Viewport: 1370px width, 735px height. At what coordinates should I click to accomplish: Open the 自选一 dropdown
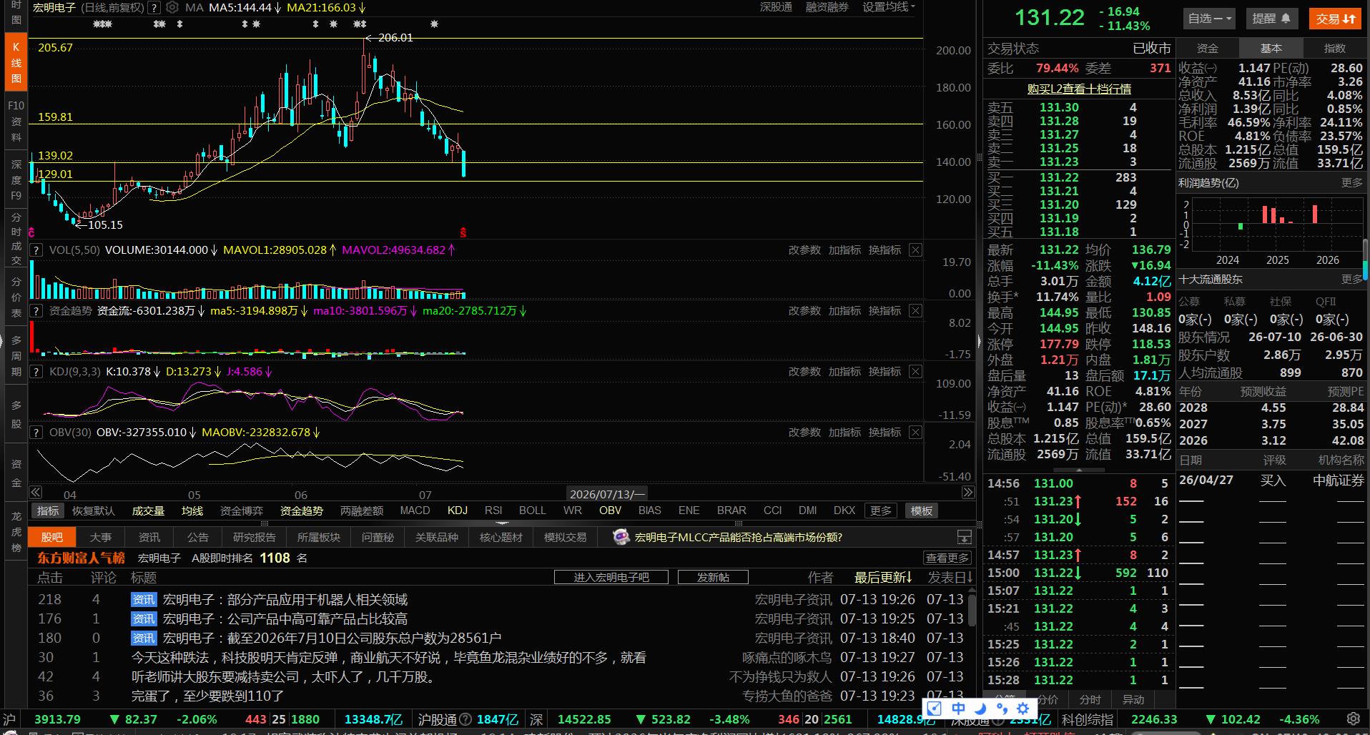click(1210, 19)
